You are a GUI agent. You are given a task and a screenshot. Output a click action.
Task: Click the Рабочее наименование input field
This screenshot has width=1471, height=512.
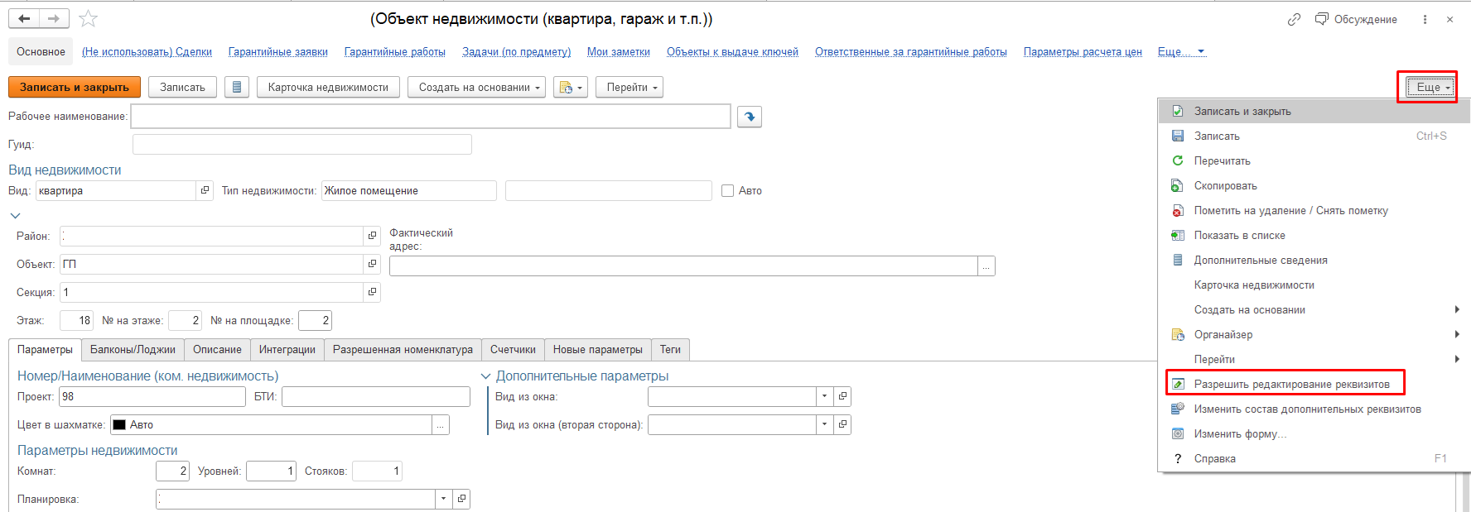tap(431, 117)
